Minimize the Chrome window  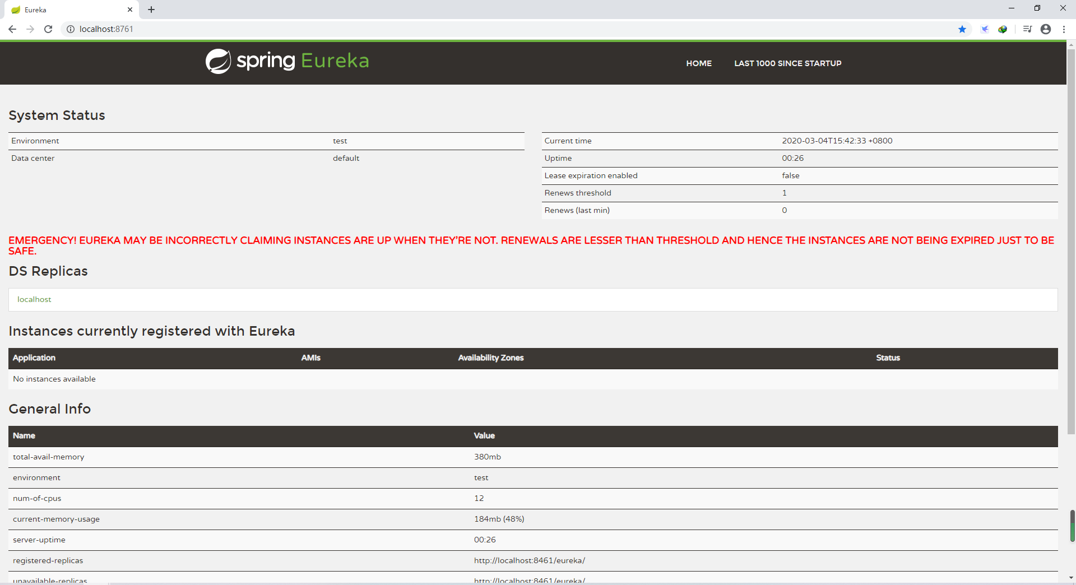coord(1012,8)
